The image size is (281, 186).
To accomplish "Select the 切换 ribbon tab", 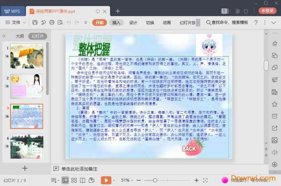I will 150,22.
